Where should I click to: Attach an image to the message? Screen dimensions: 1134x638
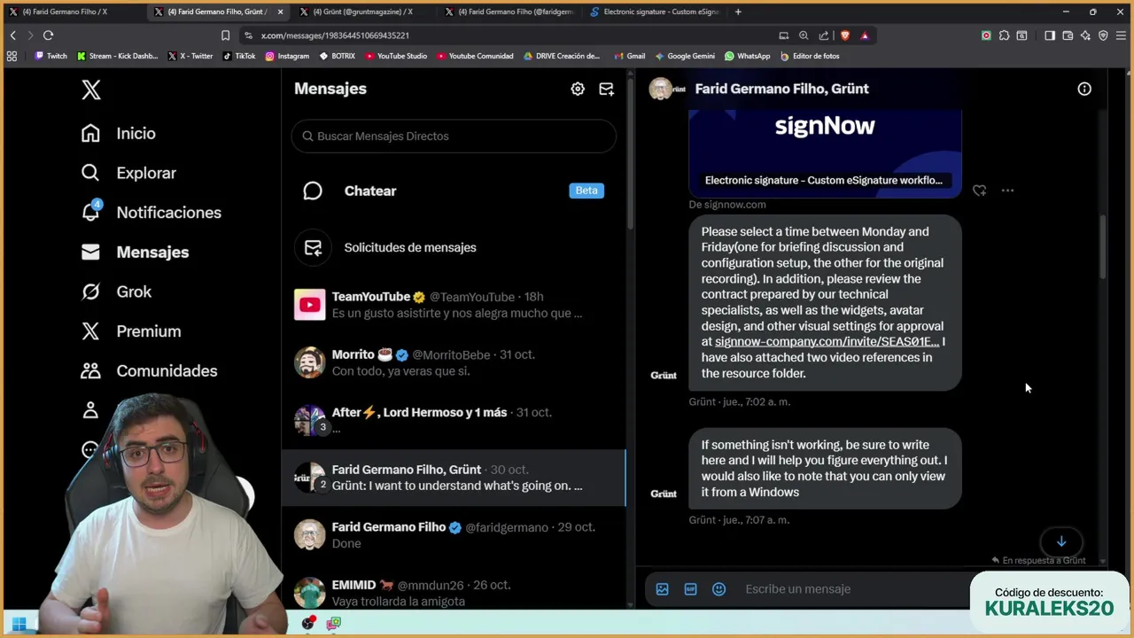[x=662, y=589]
